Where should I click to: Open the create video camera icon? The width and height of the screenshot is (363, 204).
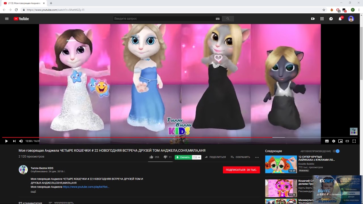coord(313,19)
